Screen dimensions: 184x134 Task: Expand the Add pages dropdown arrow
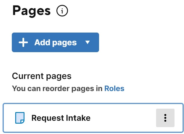pos(88,42)
